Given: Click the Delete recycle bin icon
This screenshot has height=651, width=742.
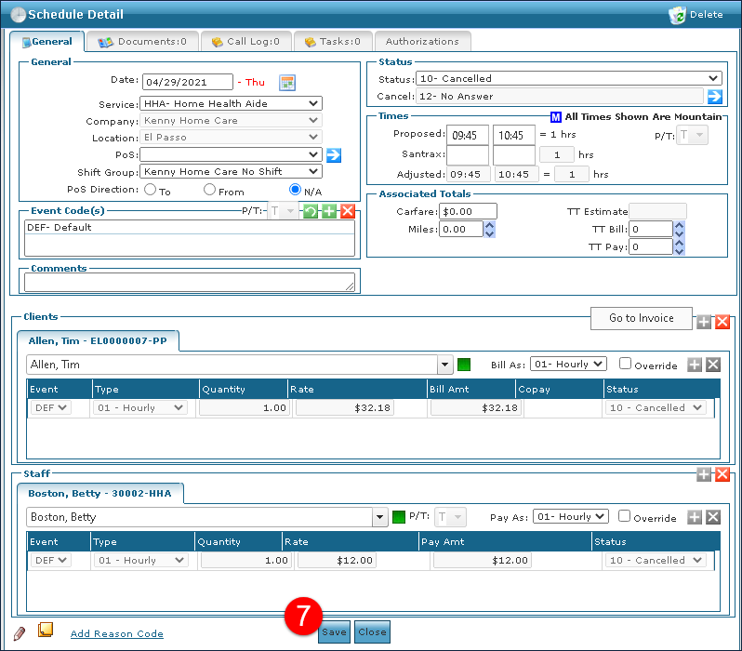Looking at the screenshot, I should (x=678, y=15).
